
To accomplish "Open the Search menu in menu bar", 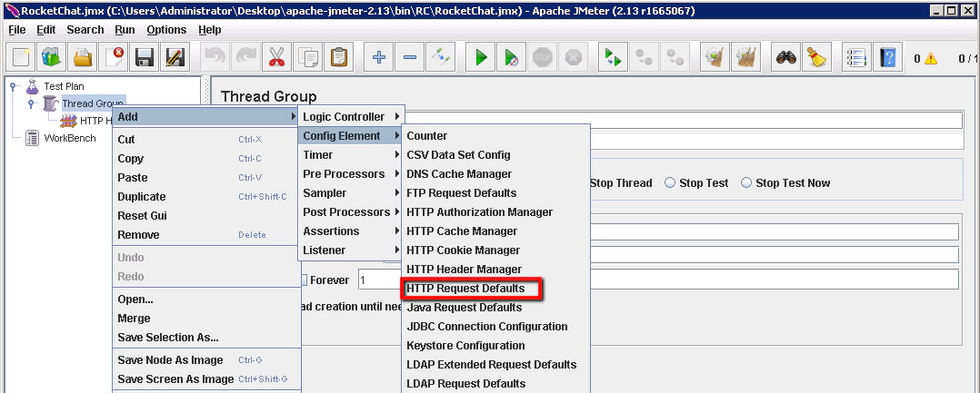I will [85, 29].
